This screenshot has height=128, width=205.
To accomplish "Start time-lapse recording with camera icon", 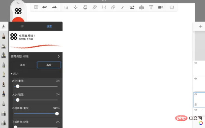I will pyautogui.click(x=161, y=7).
